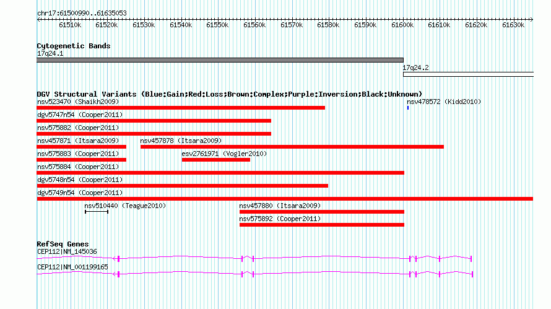The image size is (551, 309).
Task: Open the nsv575882 (Cooper2011) label
Action: click(x=78, y=128)
